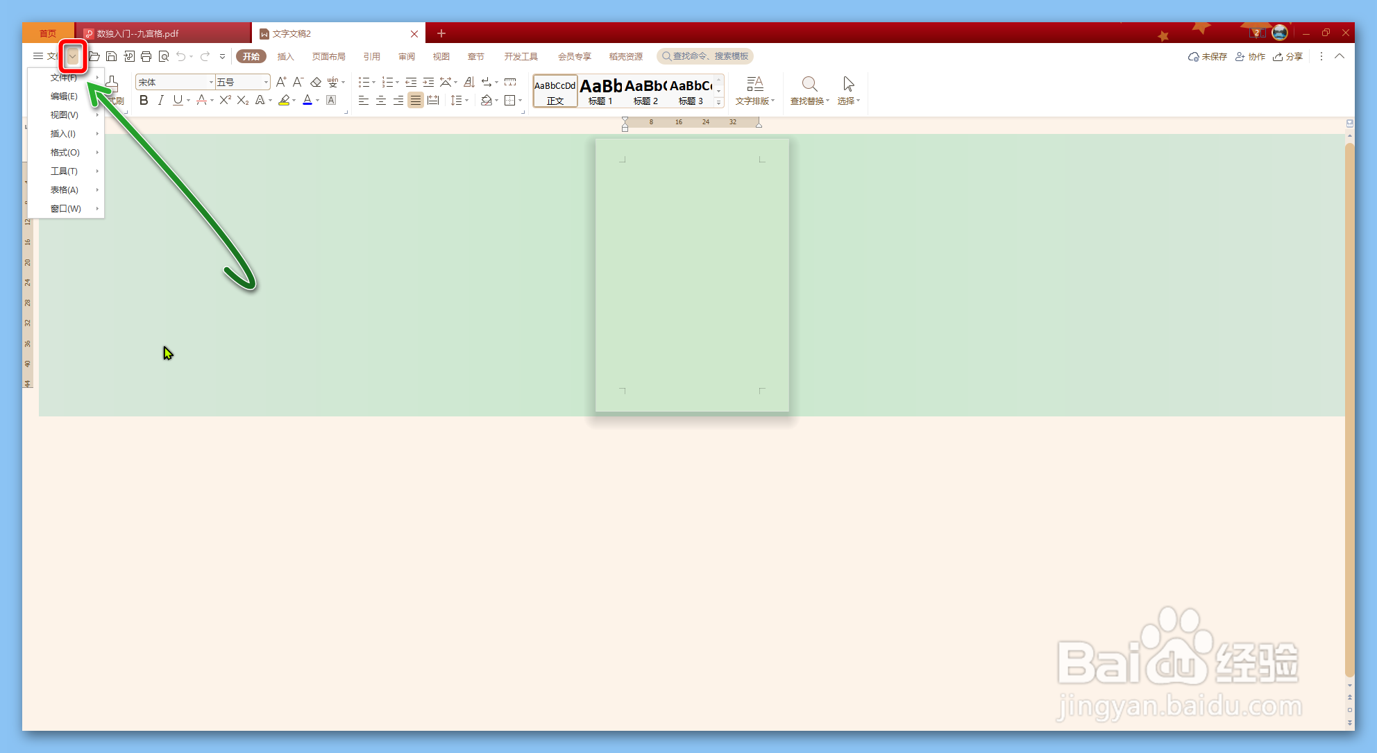Image resolution: width=1377 pixels, height=753 pixels.
Task: Select center text alignment
Action: (x=381, y=101)
